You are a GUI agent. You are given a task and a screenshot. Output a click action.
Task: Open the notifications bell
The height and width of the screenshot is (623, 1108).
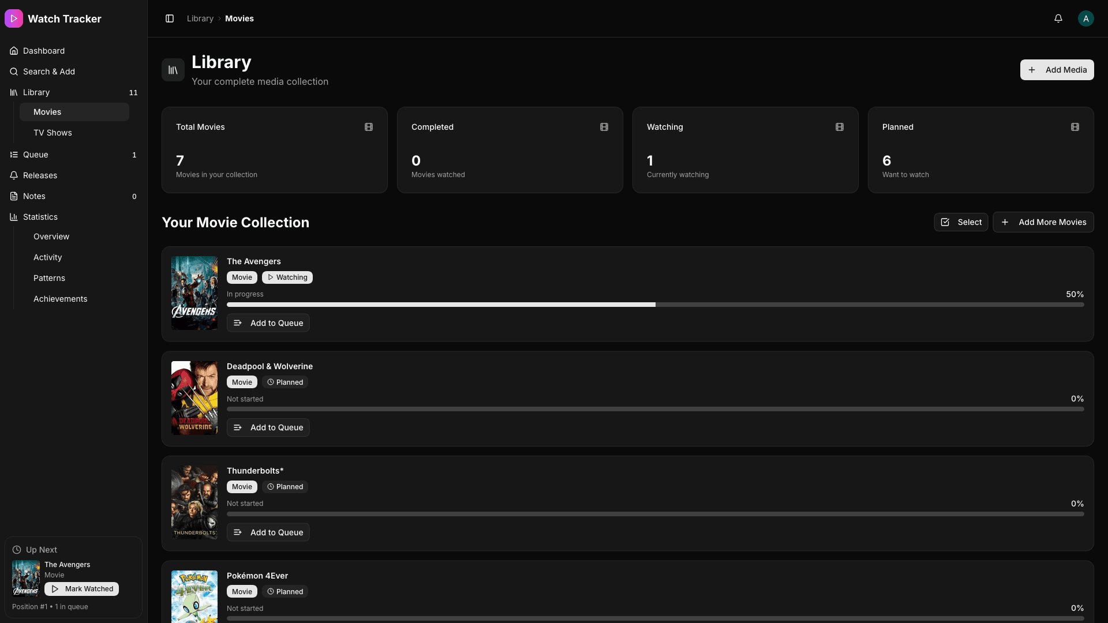coord(1058,18)
